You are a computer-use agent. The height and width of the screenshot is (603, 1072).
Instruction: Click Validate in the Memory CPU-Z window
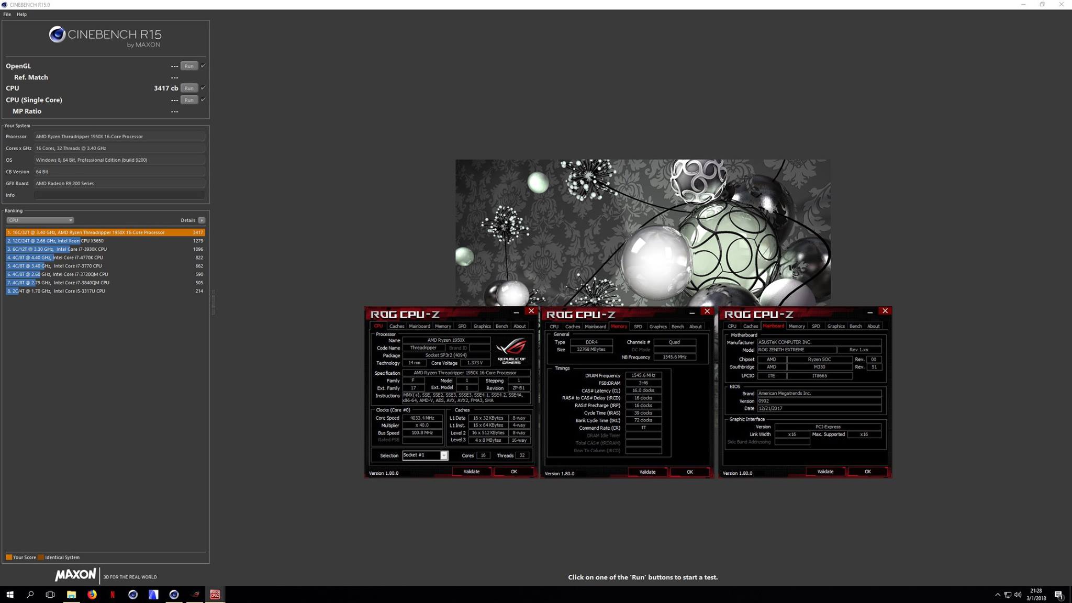pyautogui.click(x=647, y=472)
